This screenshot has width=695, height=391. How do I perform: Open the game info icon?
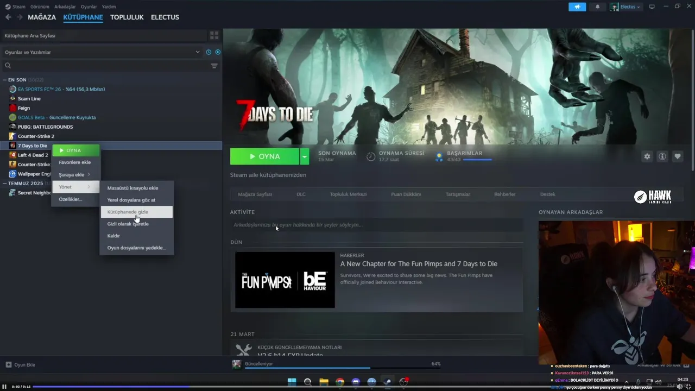tap(662, 156)
